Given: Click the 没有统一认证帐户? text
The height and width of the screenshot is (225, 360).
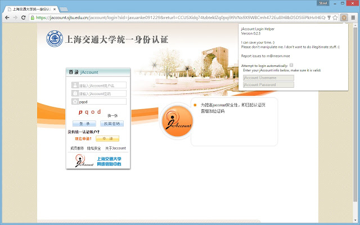Looking at the screenshot, I should click(x=84, y=132).
